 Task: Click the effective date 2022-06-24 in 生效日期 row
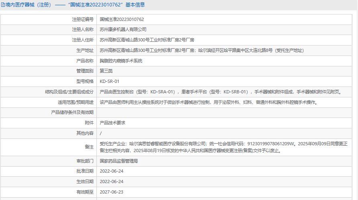(x=111, y=182)
